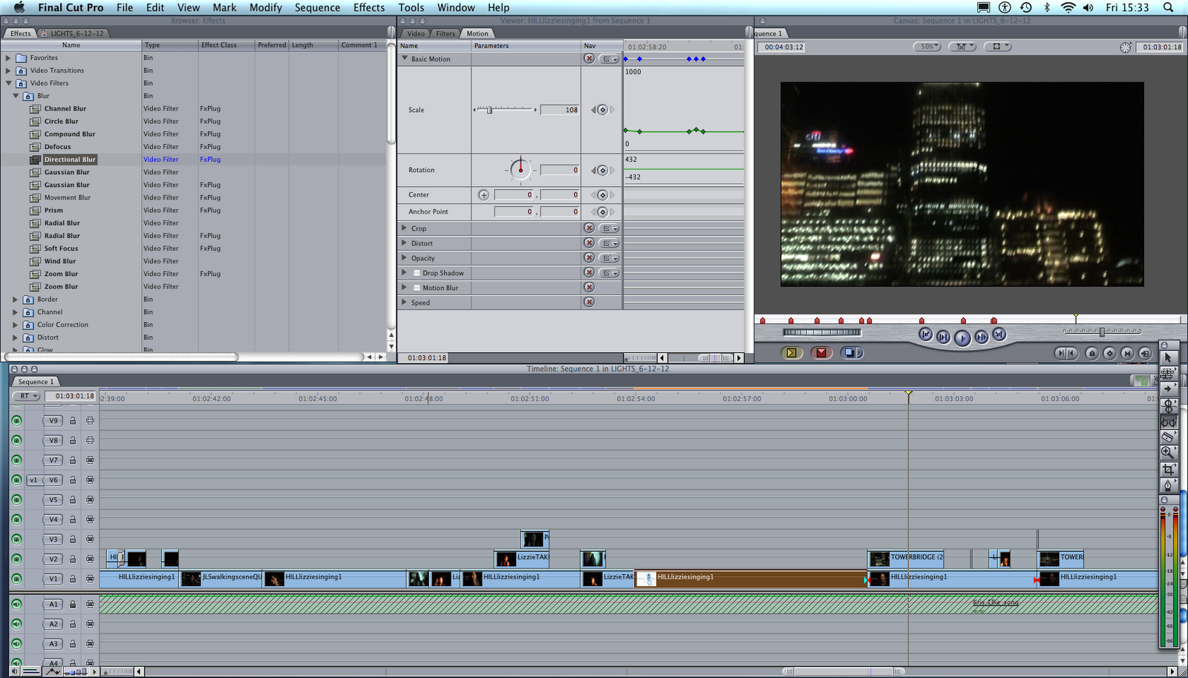The image size is (1188, 678).
Task: Lock the A2 audio track
Action: tap(73, 625)
